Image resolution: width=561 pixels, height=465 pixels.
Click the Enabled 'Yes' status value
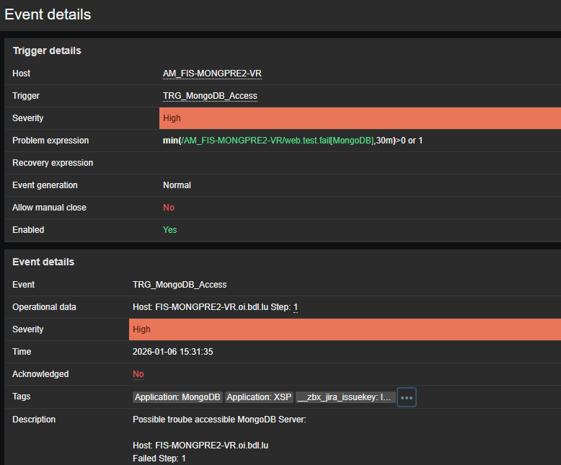pyautogui.click(x=169, y=230)
